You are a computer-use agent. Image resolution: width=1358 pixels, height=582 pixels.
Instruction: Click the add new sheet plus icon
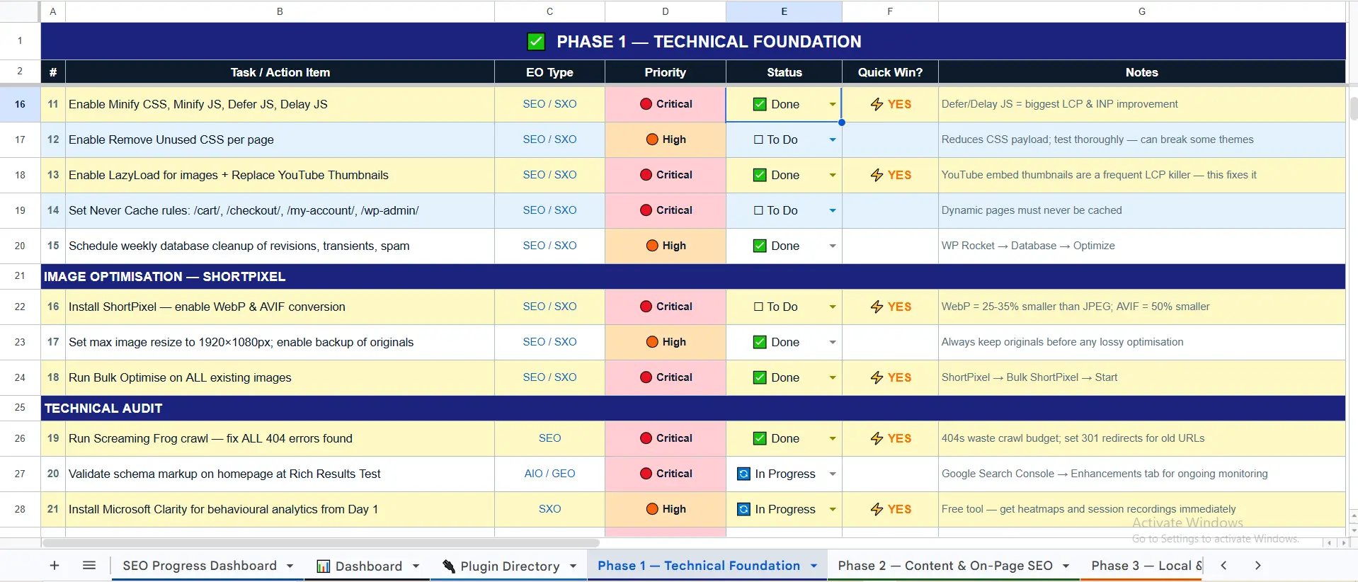tap(55, 565)
